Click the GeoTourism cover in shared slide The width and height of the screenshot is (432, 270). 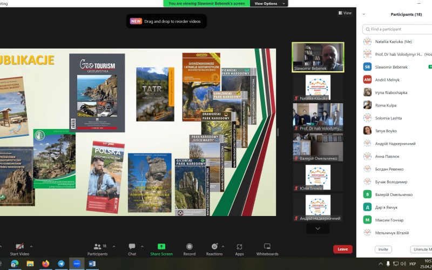(x=97, y=93)
